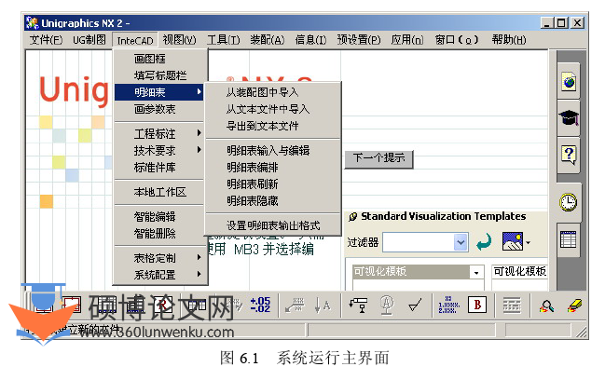
Task: Click the table lines toolbar icon
Action: click(512, 306)
